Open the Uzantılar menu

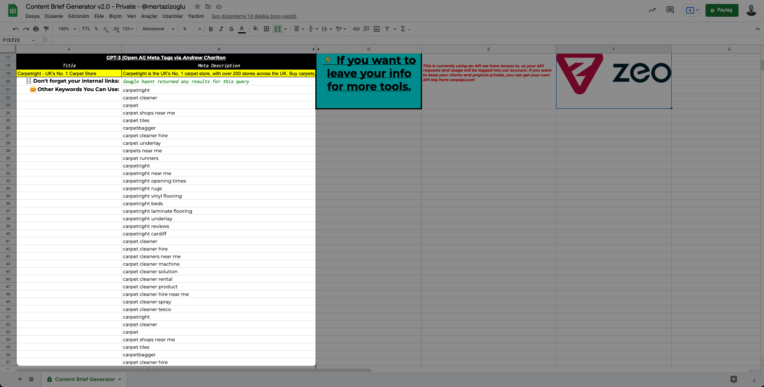click(x=172, y=16)
